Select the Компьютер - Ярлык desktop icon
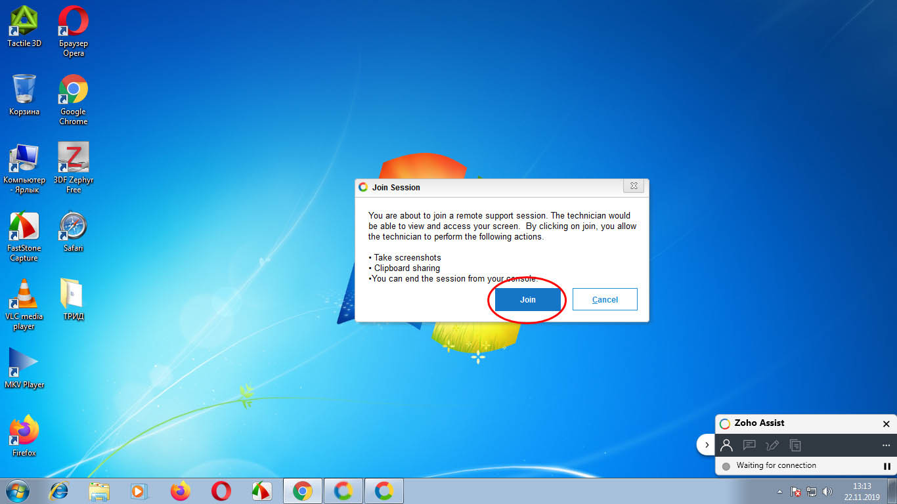 [x=24, y=167]
